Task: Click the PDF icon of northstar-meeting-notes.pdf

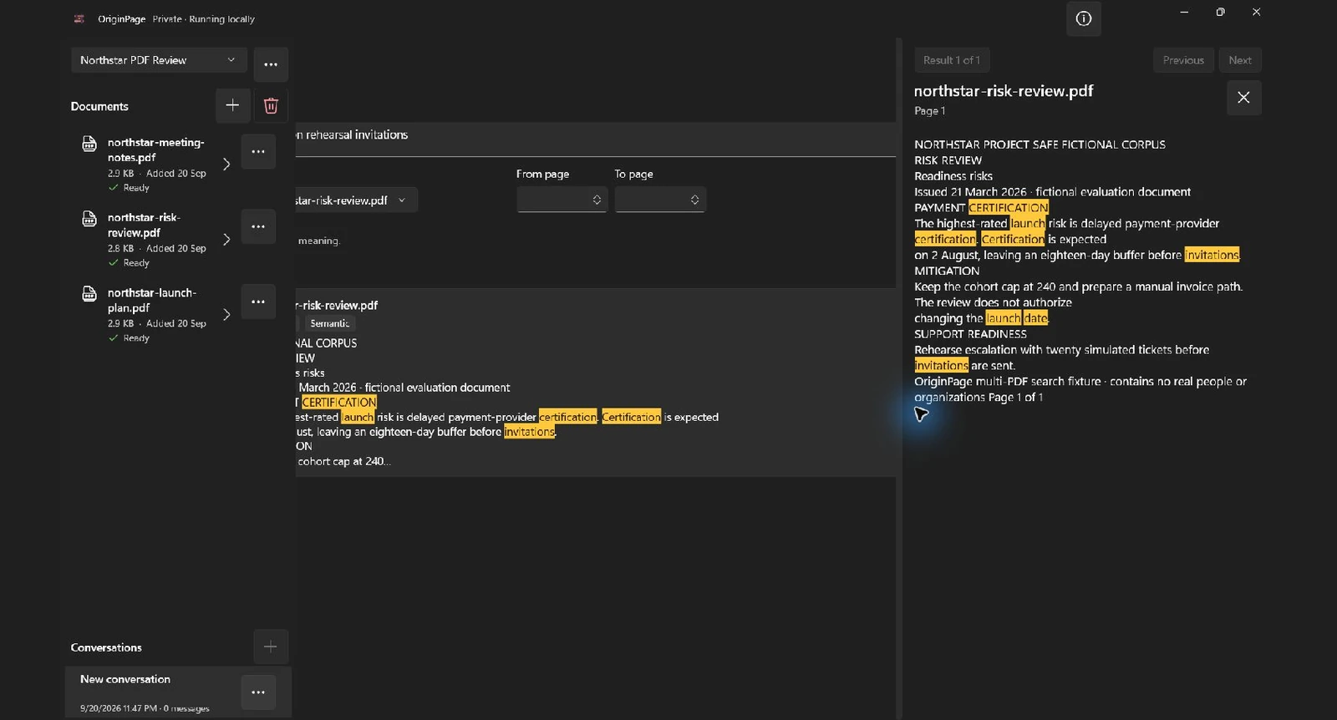Action: [x=89, y=144]
